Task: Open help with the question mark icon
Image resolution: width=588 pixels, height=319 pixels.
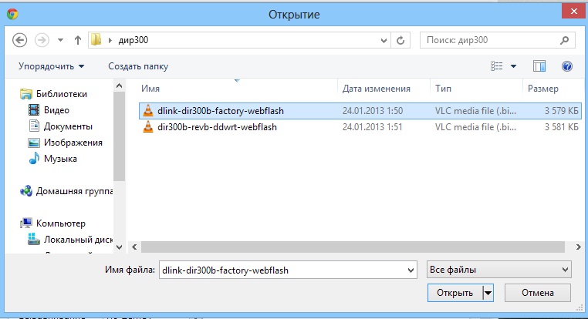Action: coord(567,66)
